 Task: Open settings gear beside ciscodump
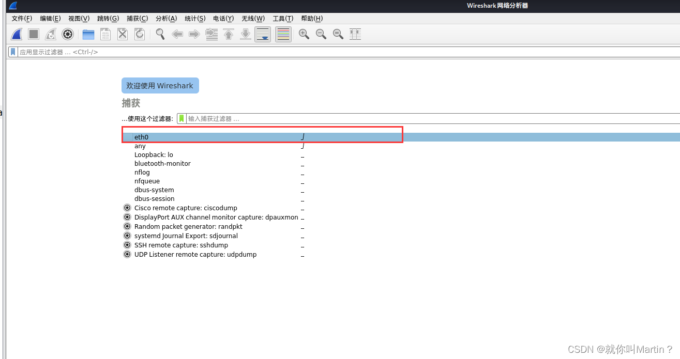[x=127, y=208]
